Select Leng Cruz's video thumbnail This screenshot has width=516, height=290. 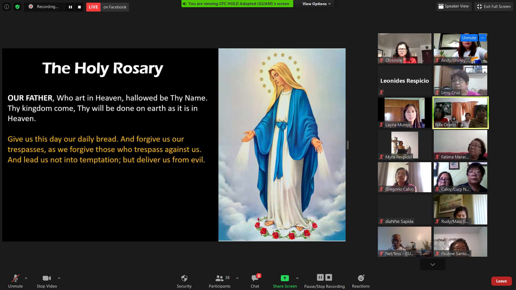coord(460,81)
